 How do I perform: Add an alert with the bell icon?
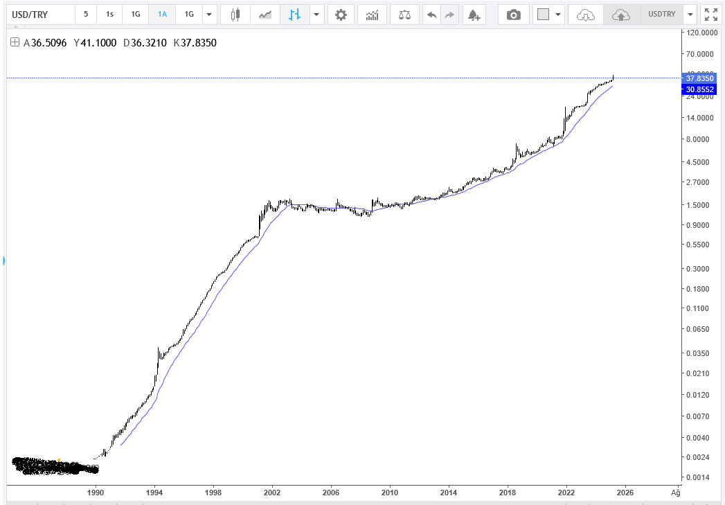(x=474, y=14)
